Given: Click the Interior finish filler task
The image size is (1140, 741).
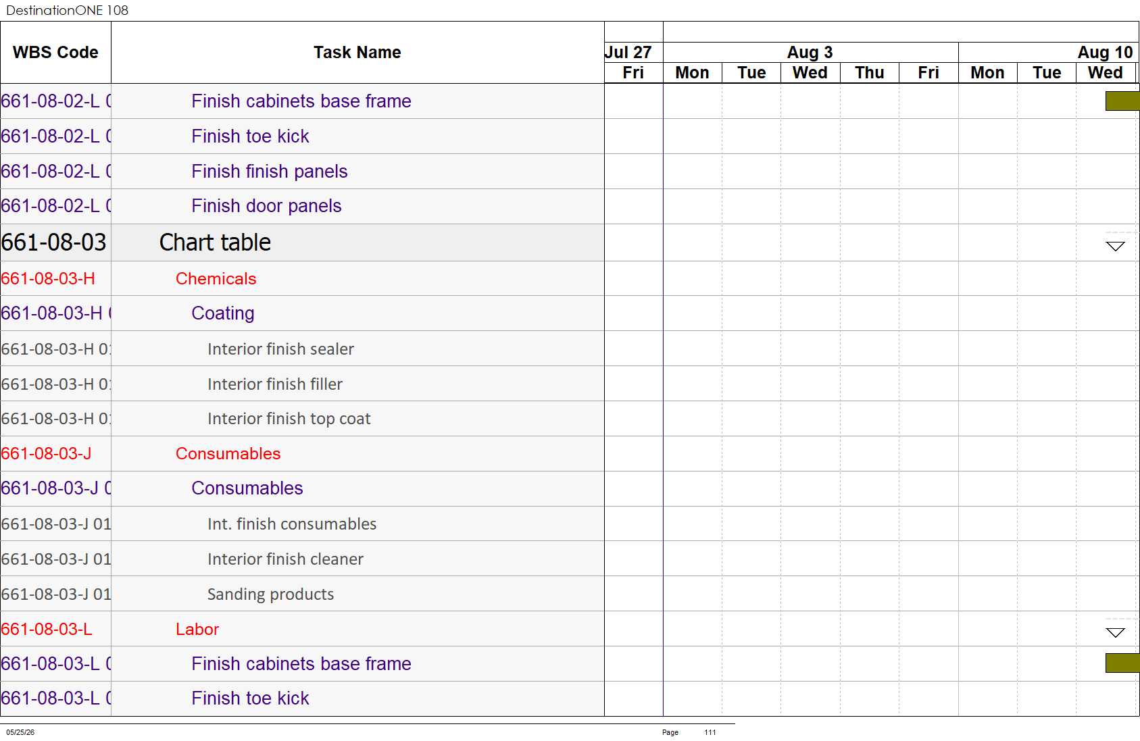Looking at the screenshot, I should pos(275,384).
